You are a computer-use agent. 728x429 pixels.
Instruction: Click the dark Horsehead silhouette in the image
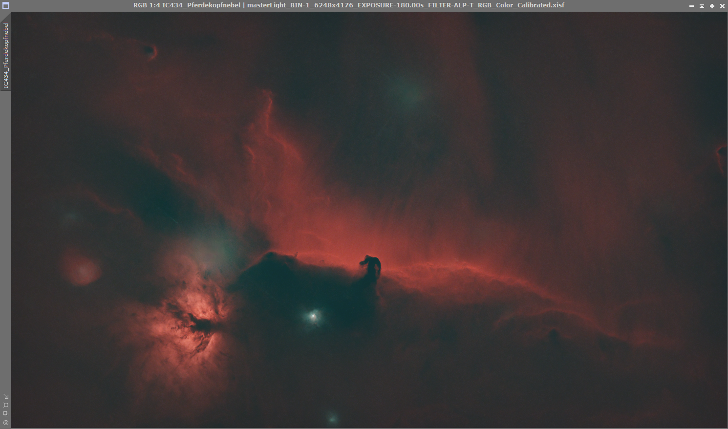pos(372,266)
